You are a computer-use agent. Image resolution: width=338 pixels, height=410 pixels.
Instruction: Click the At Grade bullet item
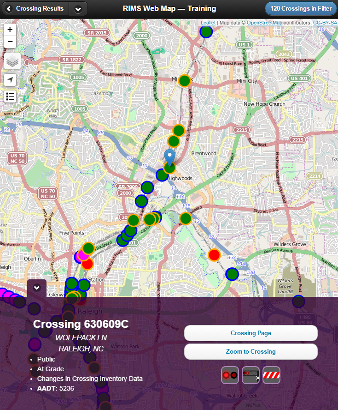pos(51,369)
